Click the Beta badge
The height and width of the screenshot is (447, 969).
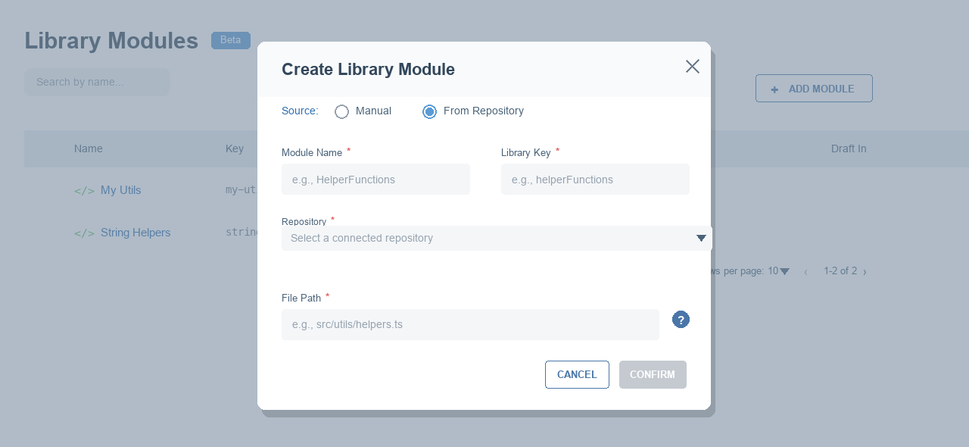[231, 40]
